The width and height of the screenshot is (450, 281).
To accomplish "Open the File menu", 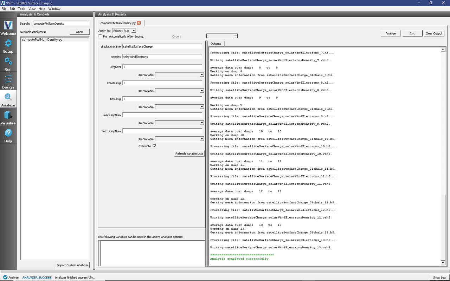I will pyautogui.click(x=4, y=9).
